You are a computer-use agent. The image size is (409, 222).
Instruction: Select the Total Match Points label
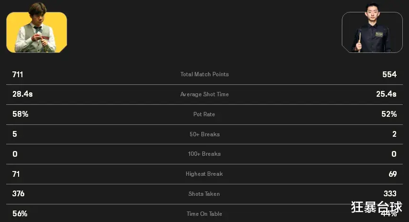[x=205, y=74]
